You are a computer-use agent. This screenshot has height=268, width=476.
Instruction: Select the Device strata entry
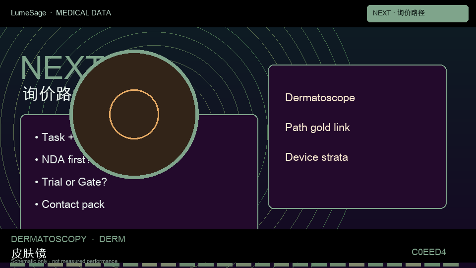coord(317,157)
